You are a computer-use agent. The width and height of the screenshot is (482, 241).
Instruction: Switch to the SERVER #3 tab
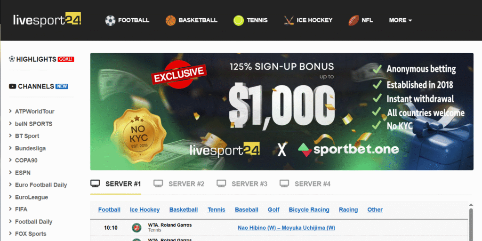242,184
